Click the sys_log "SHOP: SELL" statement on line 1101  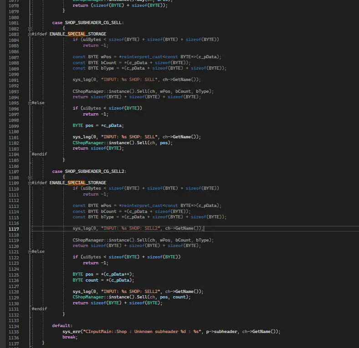tap(137, 137)
